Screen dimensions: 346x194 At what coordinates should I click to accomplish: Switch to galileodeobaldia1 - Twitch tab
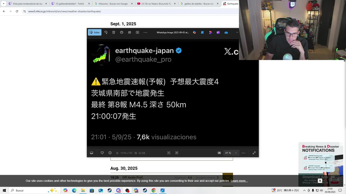point(71,4)
